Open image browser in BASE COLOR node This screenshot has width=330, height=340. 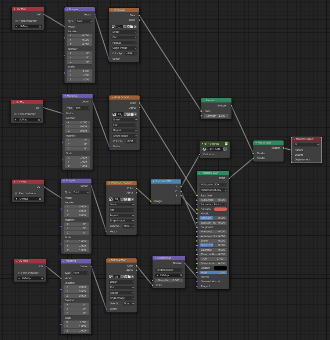[x=114, y=114]
